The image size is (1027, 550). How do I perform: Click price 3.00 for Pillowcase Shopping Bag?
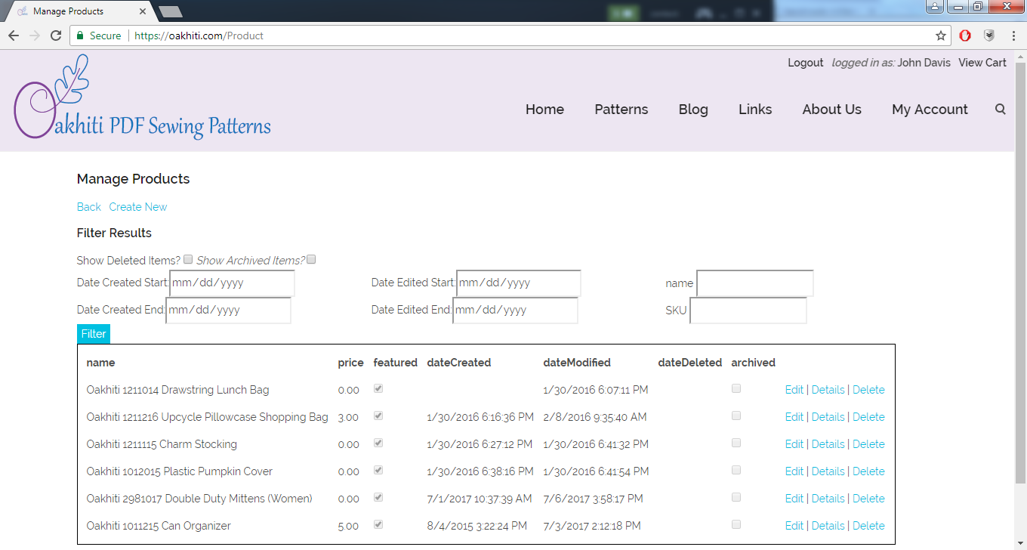[349, 417]
